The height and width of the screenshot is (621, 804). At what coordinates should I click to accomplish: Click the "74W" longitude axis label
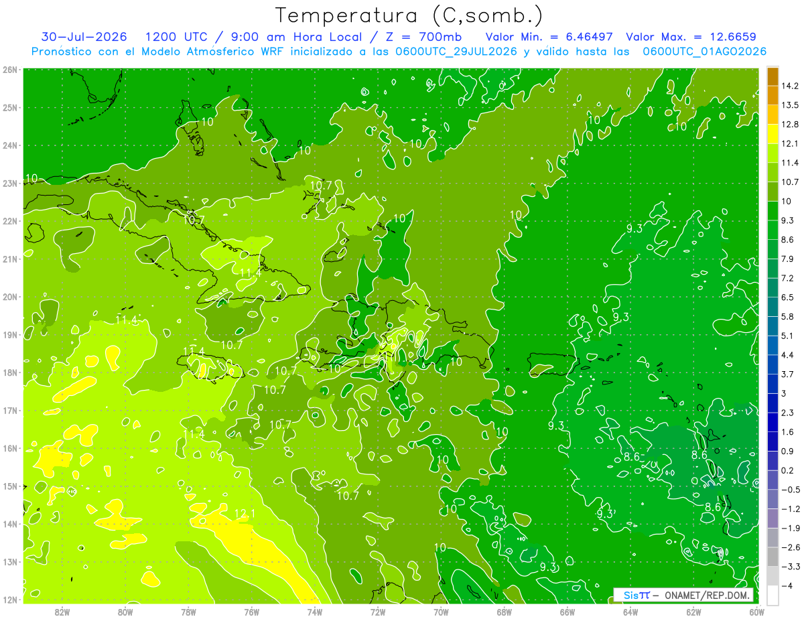pyautogui.click(x=315, y=612)
